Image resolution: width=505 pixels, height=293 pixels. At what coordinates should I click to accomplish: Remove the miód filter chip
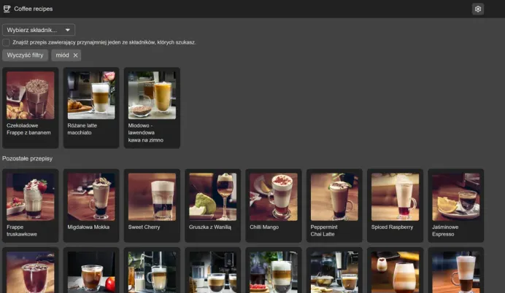75,55
